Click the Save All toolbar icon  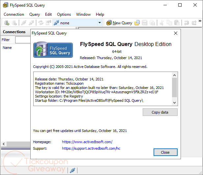152,23
